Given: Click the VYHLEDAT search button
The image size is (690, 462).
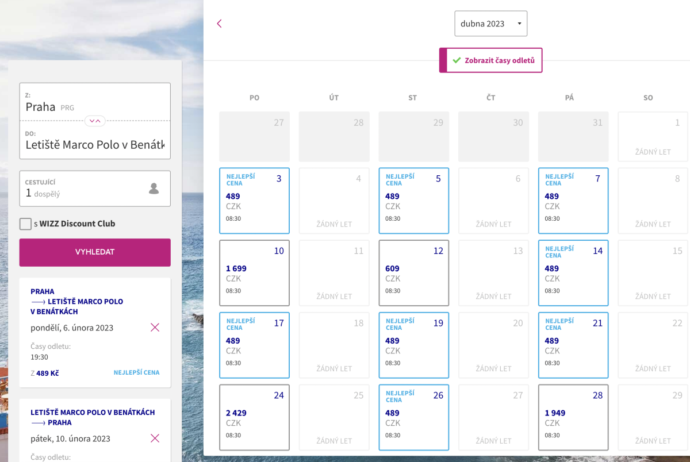Looking at the screenshot, I should coord(95,252).
